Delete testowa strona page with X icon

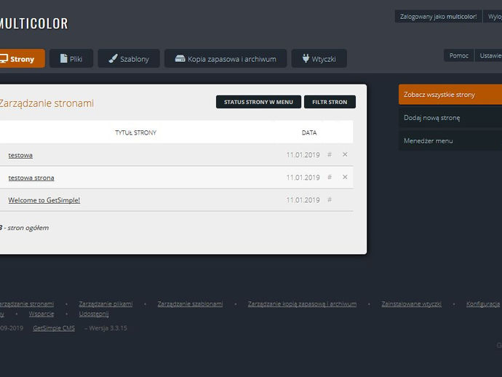pyautogui.click(x=345, y=177)
